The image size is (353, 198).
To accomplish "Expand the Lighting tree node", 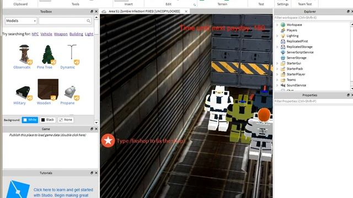I will click(x=277, y=36).
